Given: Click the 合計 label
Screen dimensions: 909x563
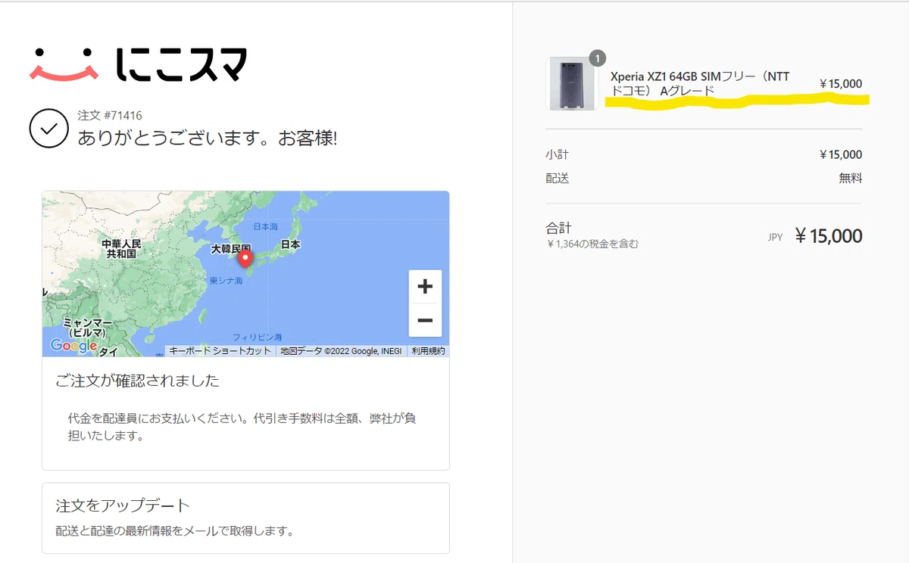Looking at the screenshot, I should pos(558,227).
